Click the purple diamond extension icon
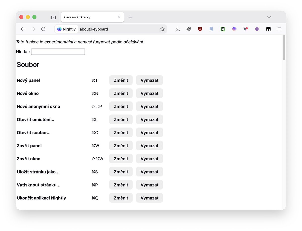302x231 pixels. click(x=234, y=29)
